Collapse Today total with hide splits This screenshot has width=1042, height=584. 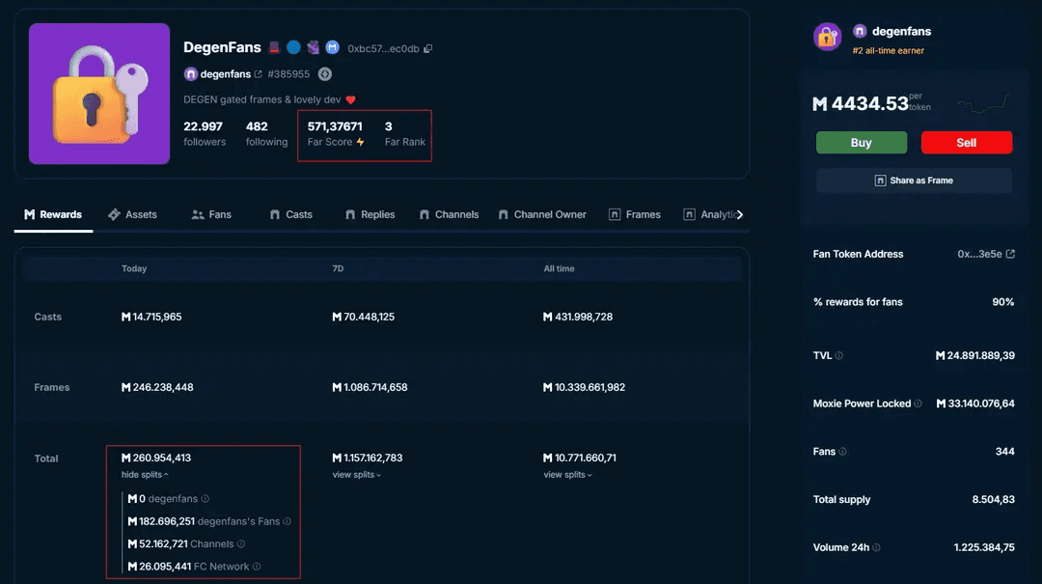click(145, 474)
